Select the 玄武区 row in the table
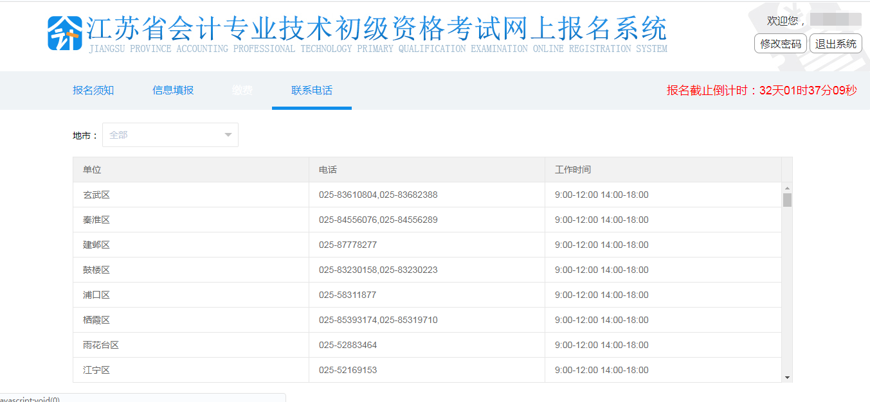870x402 pixels. 96,195
